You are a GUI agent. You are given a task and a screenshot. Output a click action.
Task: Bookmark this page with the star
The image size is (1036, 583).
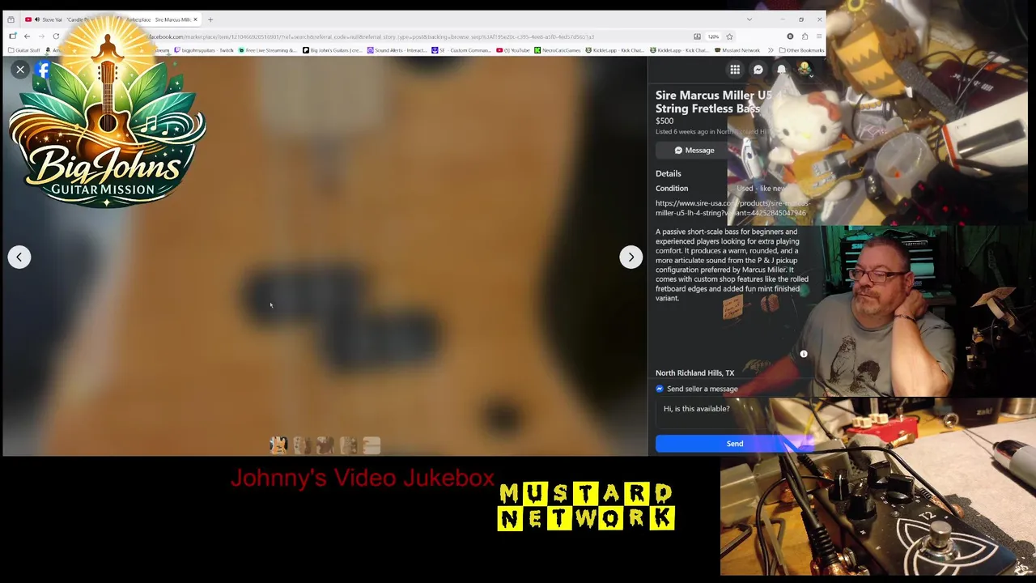click(729, 36)
